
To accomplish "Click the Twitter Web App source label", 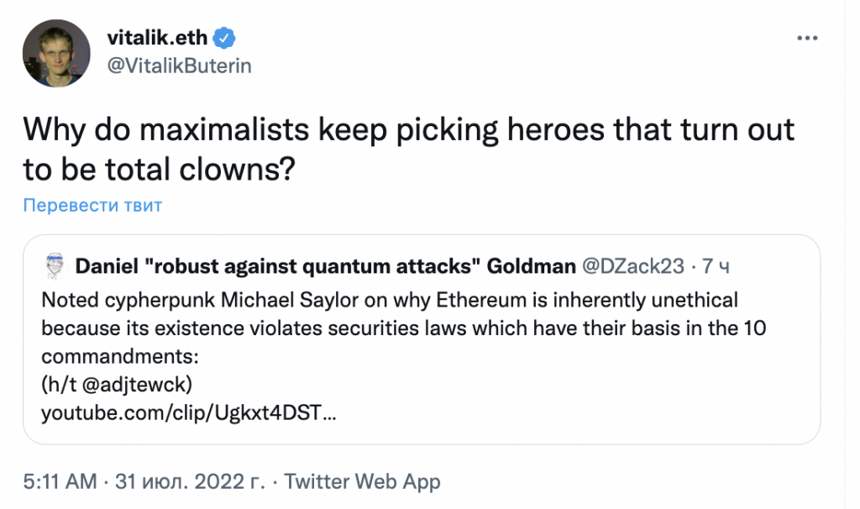I will tap(362, 481).
